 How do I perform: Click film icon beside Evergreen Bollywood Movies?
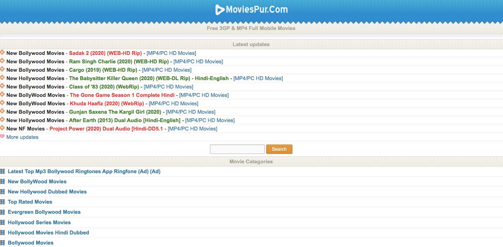click(2, 212)
